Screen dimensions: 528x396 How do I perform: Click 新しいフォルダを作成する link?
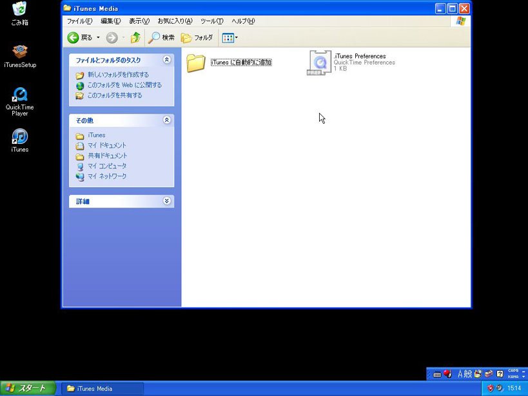(118, 75)
